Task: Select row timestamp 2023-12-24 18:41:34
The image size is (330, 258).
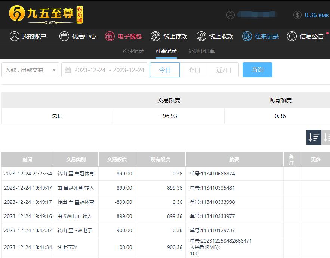Action: [x=28, y=247]
